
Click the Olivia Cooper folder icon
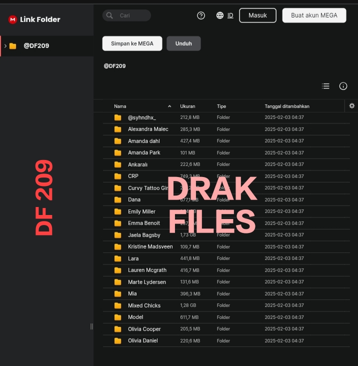118,329
